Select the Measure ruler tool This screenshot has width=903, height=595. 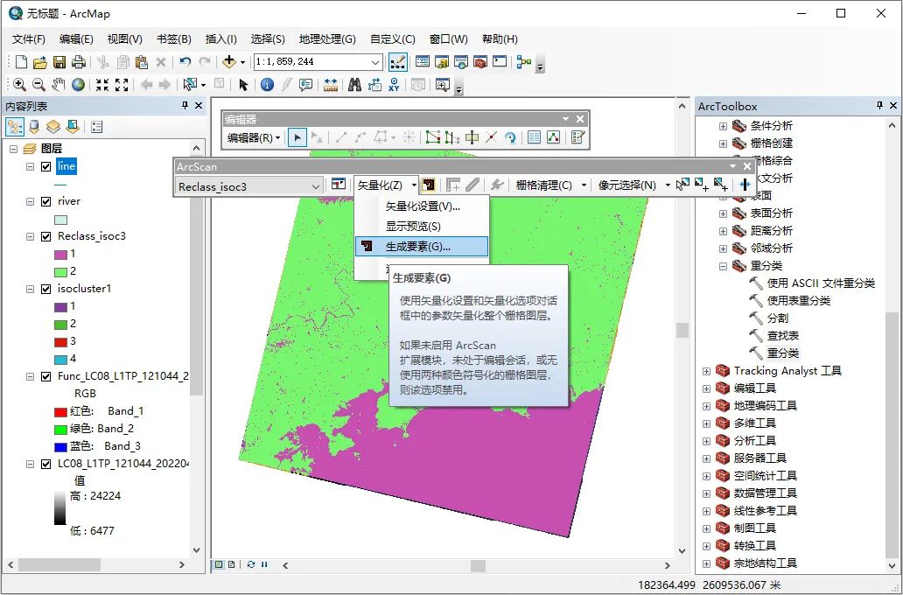pyautogui.click(x=331, y=85)
